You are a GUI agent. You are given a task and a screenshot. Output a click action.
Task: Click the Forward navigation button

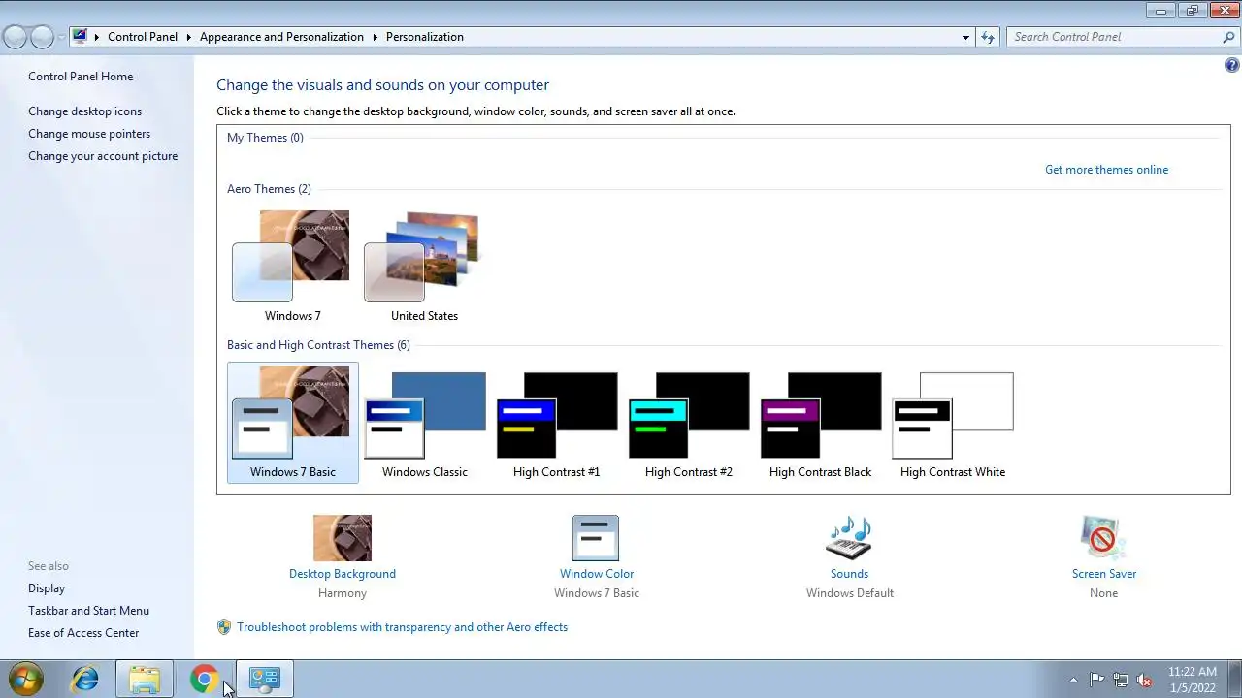[x=42, y=37]
